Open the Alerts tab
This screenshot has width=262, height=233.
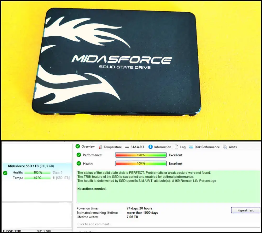coord(230,147)
